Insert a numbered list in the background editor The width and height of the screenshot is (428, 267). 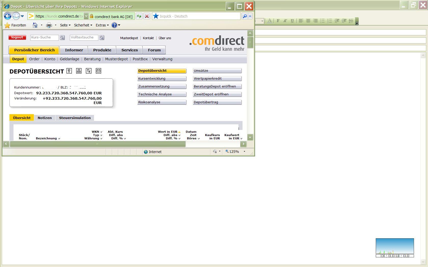329,21
